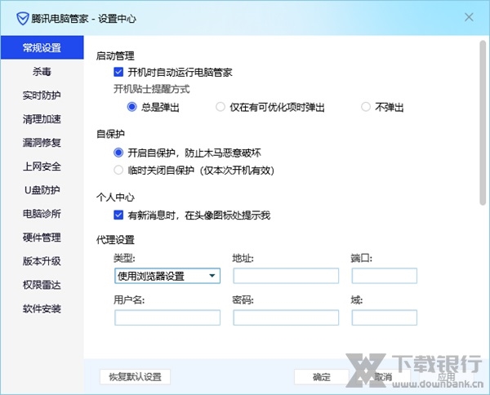Image resolution: width=490 pixels, height=395 pixels.
Task: Open 软件安装 settings
Action: (42, 308)
